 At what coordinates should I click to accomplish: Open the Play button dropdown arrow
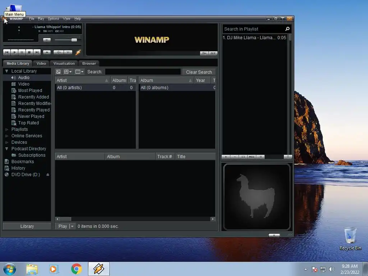[72, 226]
